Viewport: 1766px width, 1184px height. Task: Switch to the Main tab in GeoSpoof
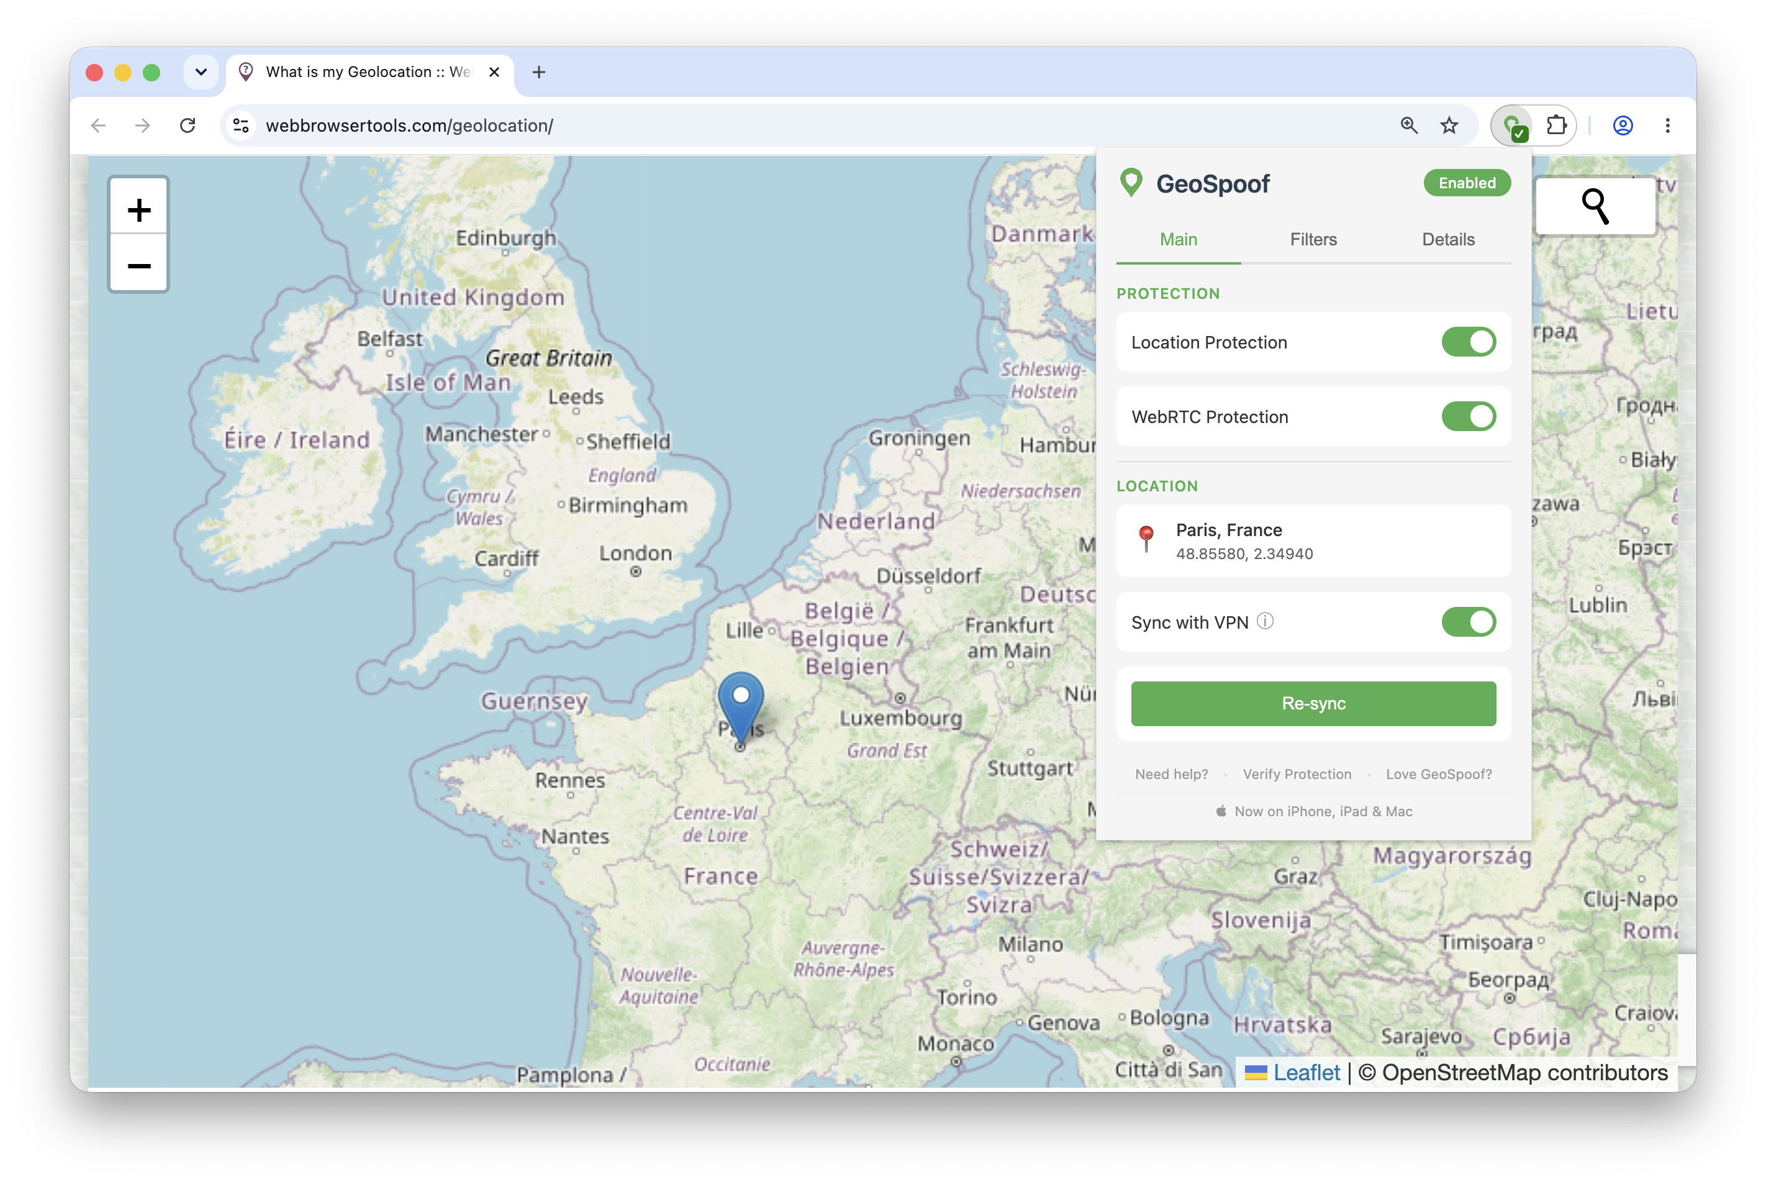tap(1178, 239)
